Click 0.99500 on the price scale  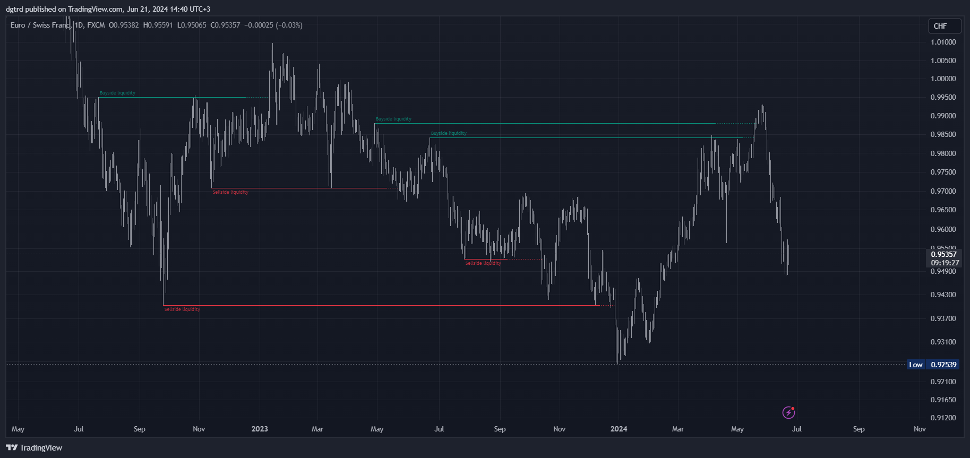coord(943,97)
